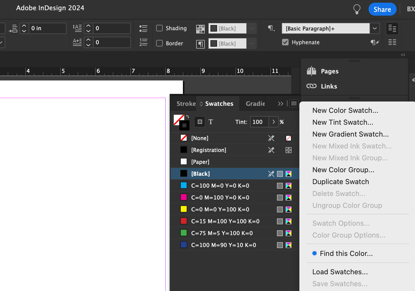This screenshot has width=415, height=291.
Task: Enable the Shading checkbox
Action: [x=160, y=28]
